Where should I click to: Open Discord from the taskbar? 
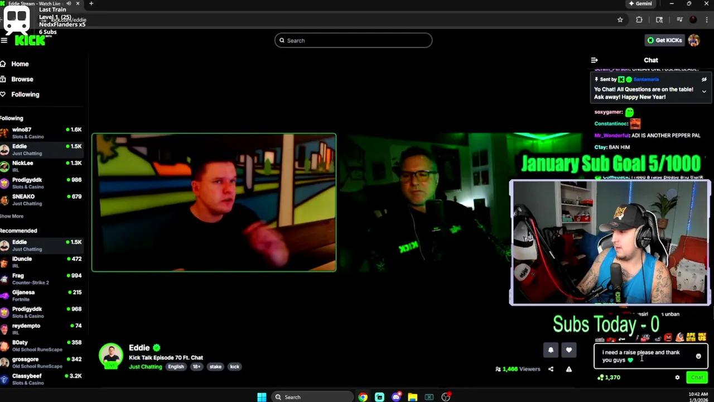coord(396,397)
